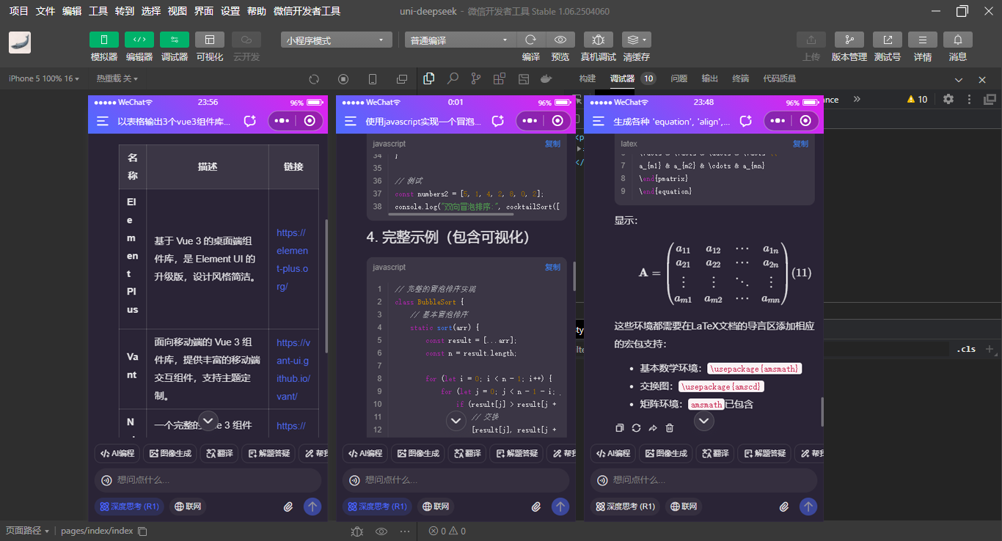Open the 工具 menu
Image resolution: width=1002 pixels, height=541 pixels.
99,11
